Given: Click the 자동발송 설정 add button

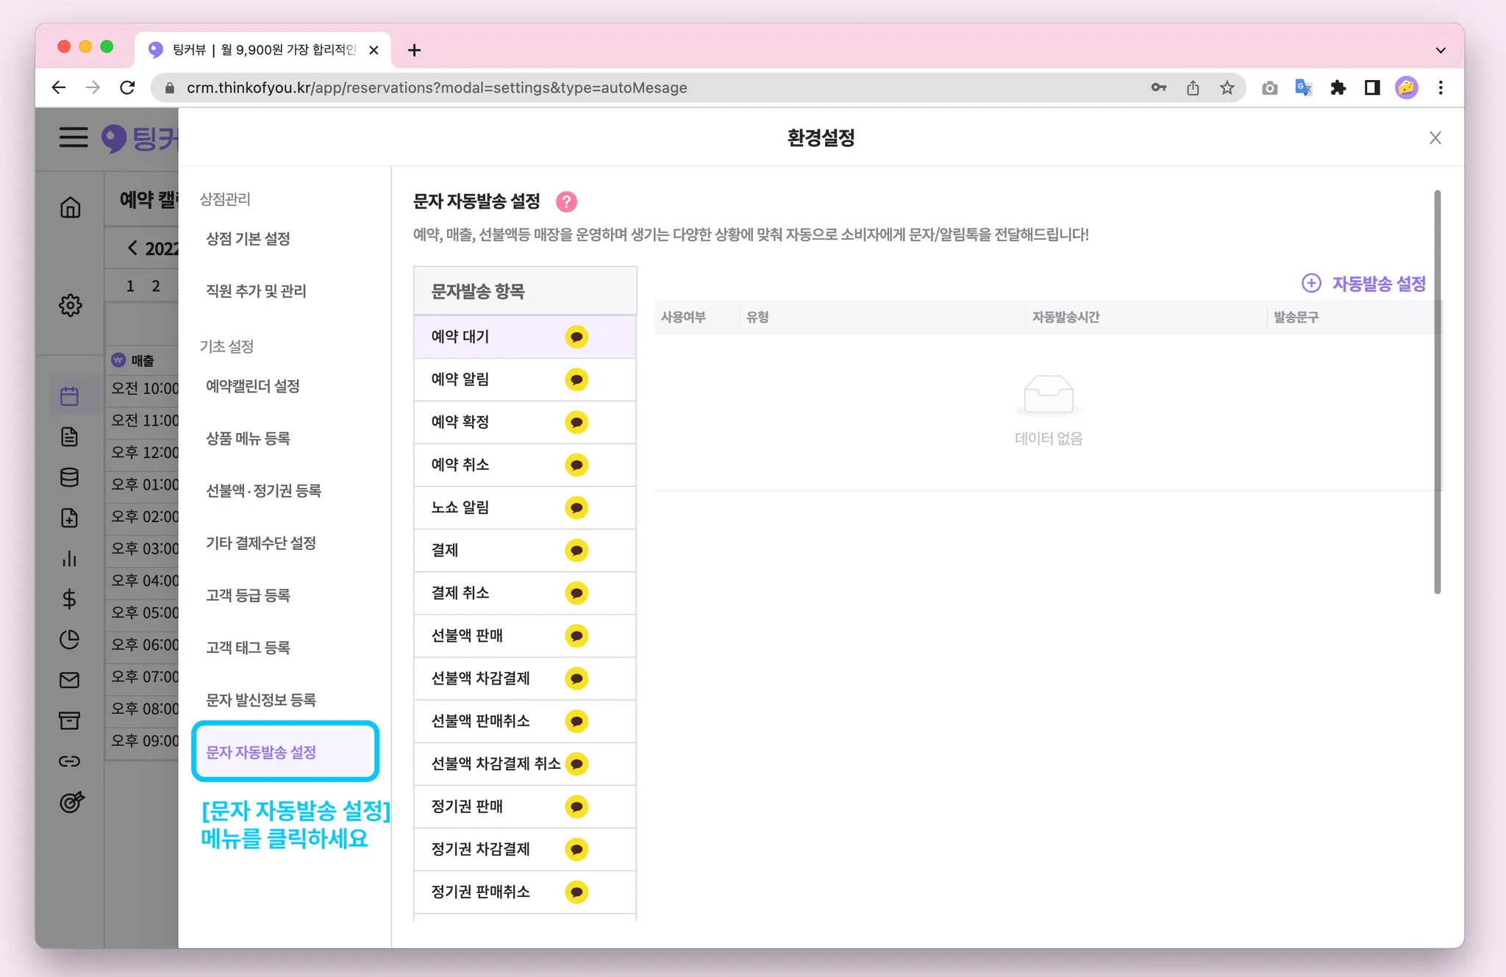Looking at the screenshot, I should [x=1363, y=283].
